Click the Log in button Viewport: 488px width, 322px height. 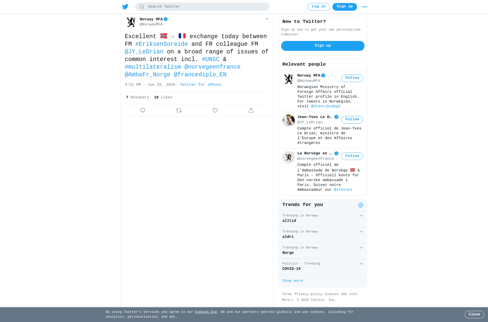tap(319, 7)
